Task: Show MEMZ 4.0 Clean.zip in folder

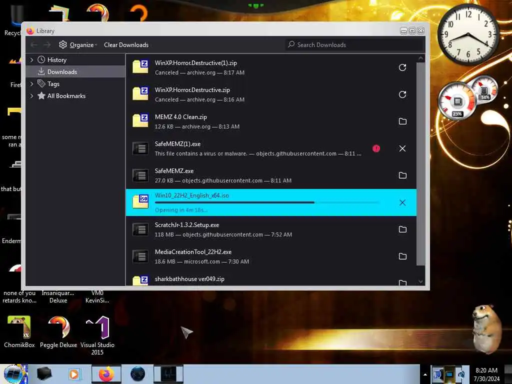Action: click(402, 121)
